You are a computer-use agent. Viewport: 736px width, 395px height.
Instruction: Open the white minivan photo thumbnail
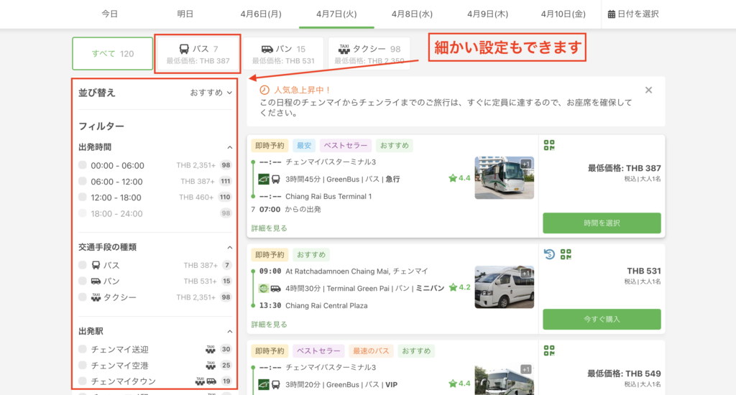point(504,287)
